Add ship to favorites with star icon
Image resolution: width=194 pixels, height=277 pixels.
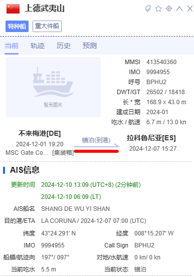point(158,9)
